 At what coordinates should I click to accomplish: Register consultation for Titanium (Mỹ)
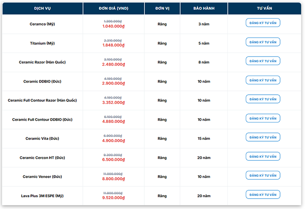pos(263,42)
